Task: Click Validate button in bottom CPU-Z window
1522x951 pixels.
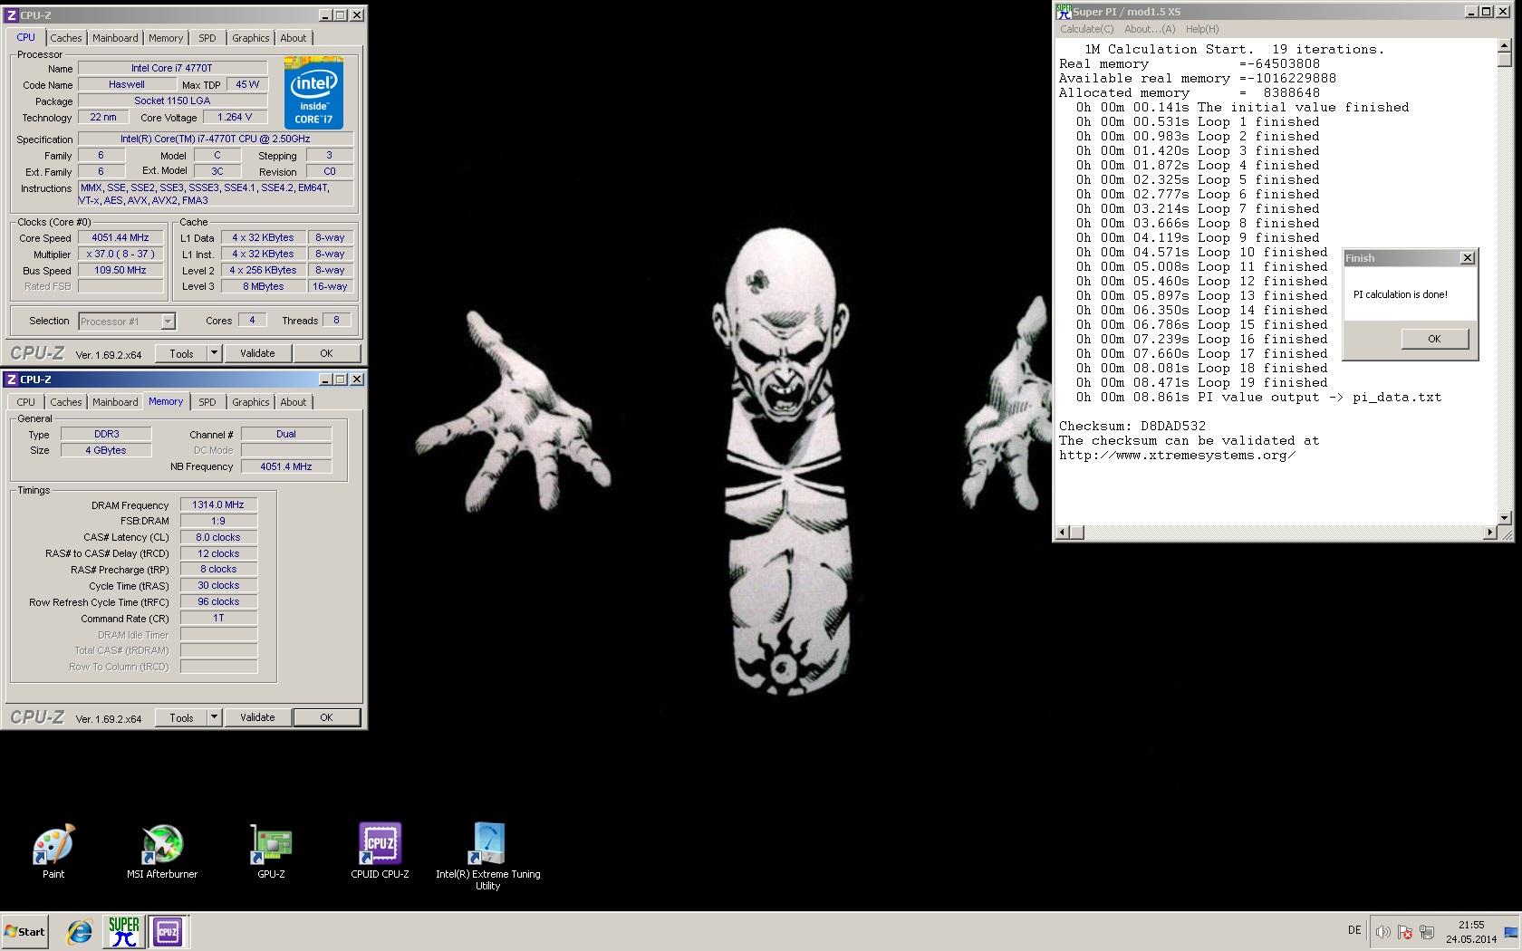Action: 257,717
